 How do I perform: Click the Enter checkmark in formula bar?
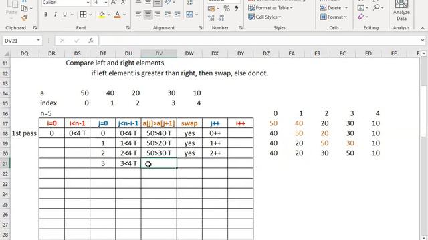[76, 41]
